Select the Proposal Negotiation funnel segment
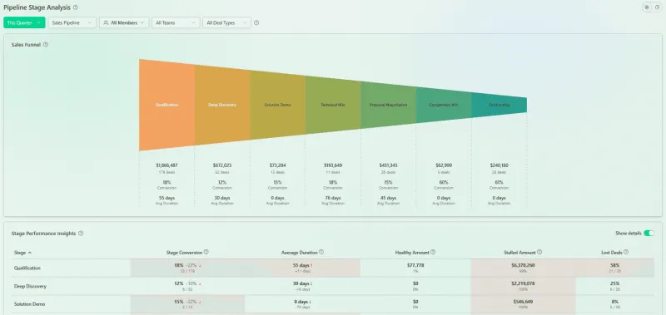 pos(388,105)
